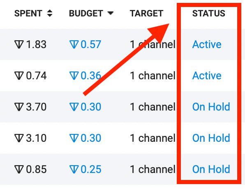Click the SPENT sort arrows icon
The width and height of the screenshot is (245, 189).
50,13
